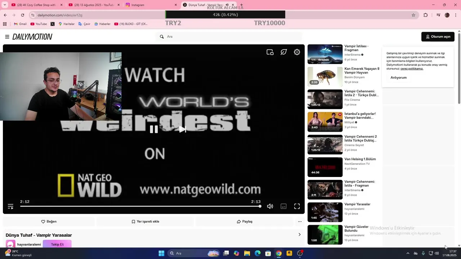Switch to the Instagram tab
Screen dimensions: 461x259
pyautogui.click(x=151, y=5)
